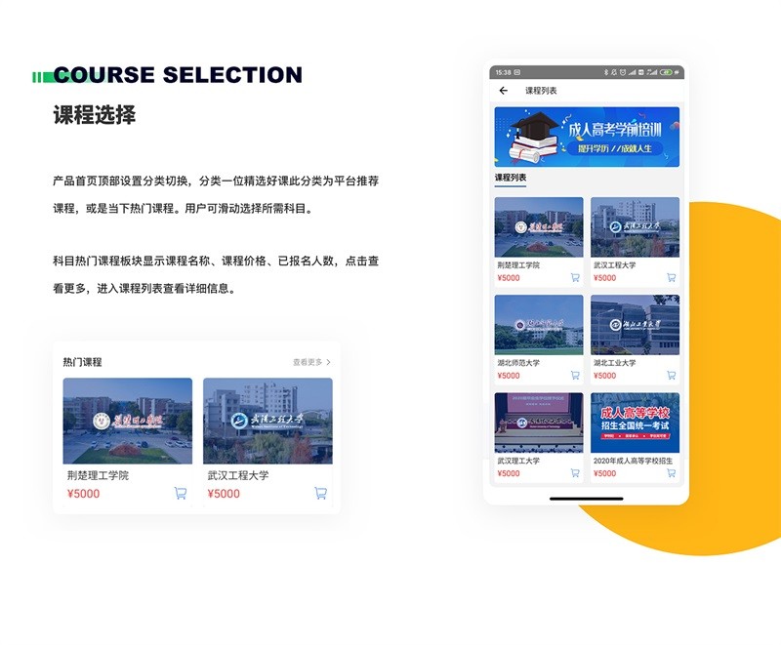Add 武汉工程大学 to cart in phone list
This screenshot has height=645, width=781.
671,278
